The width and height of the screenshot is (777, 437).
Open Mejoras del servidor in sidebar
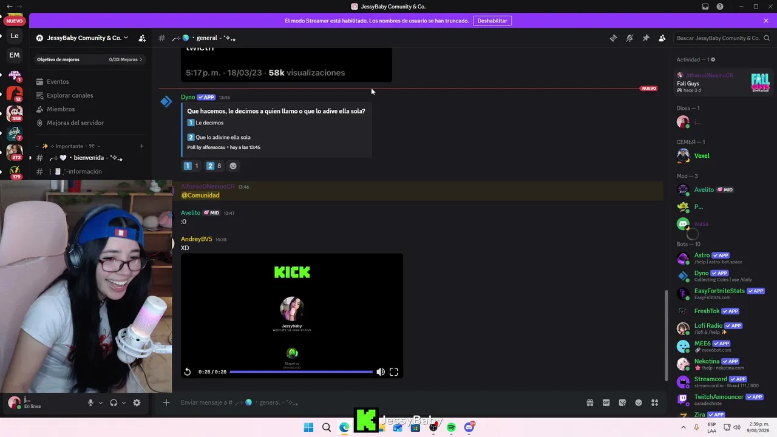point(75,123)
